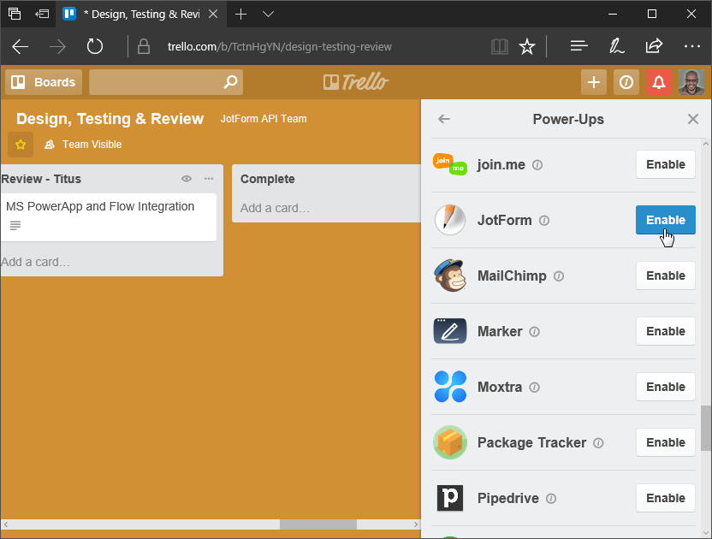Open Review - Titus list actions menu
This screenshot has width=712, height=539.
click(209, 179)
